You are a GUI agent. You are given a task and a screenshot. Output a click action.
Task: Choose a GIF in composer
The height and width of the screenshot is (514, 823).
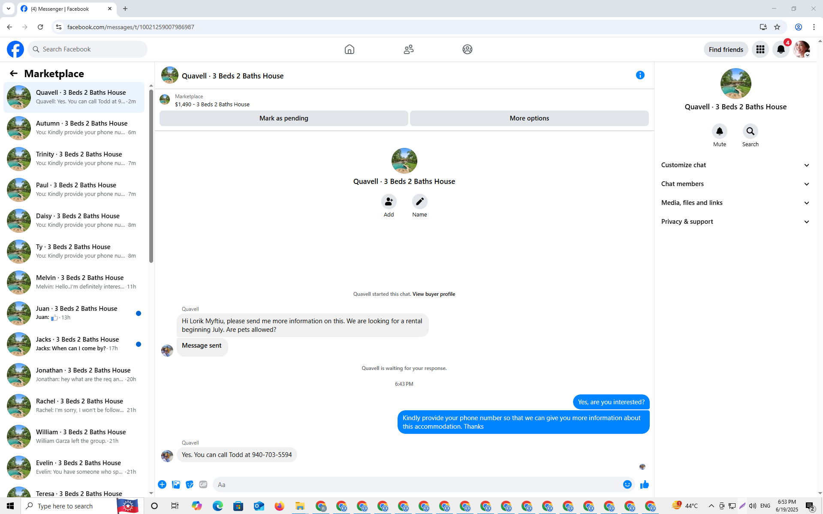(203, 484)
